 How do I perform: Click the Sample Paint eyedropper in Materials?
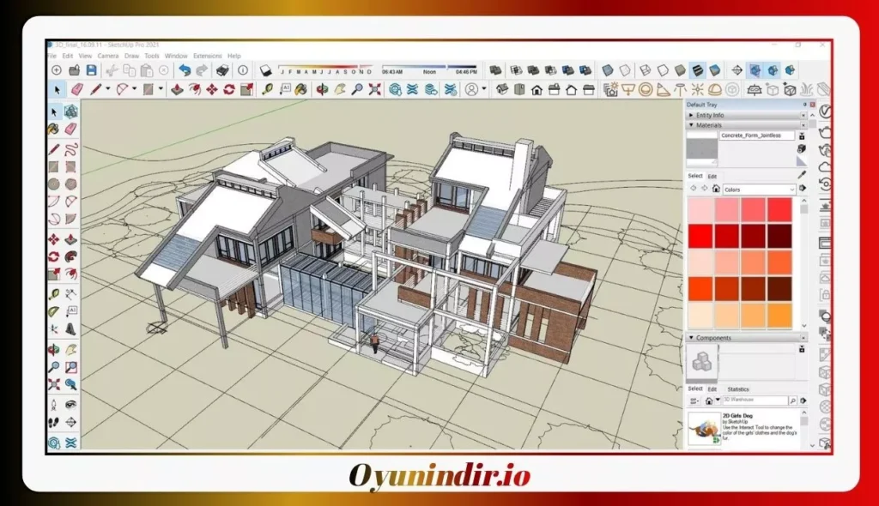(803, 176)
